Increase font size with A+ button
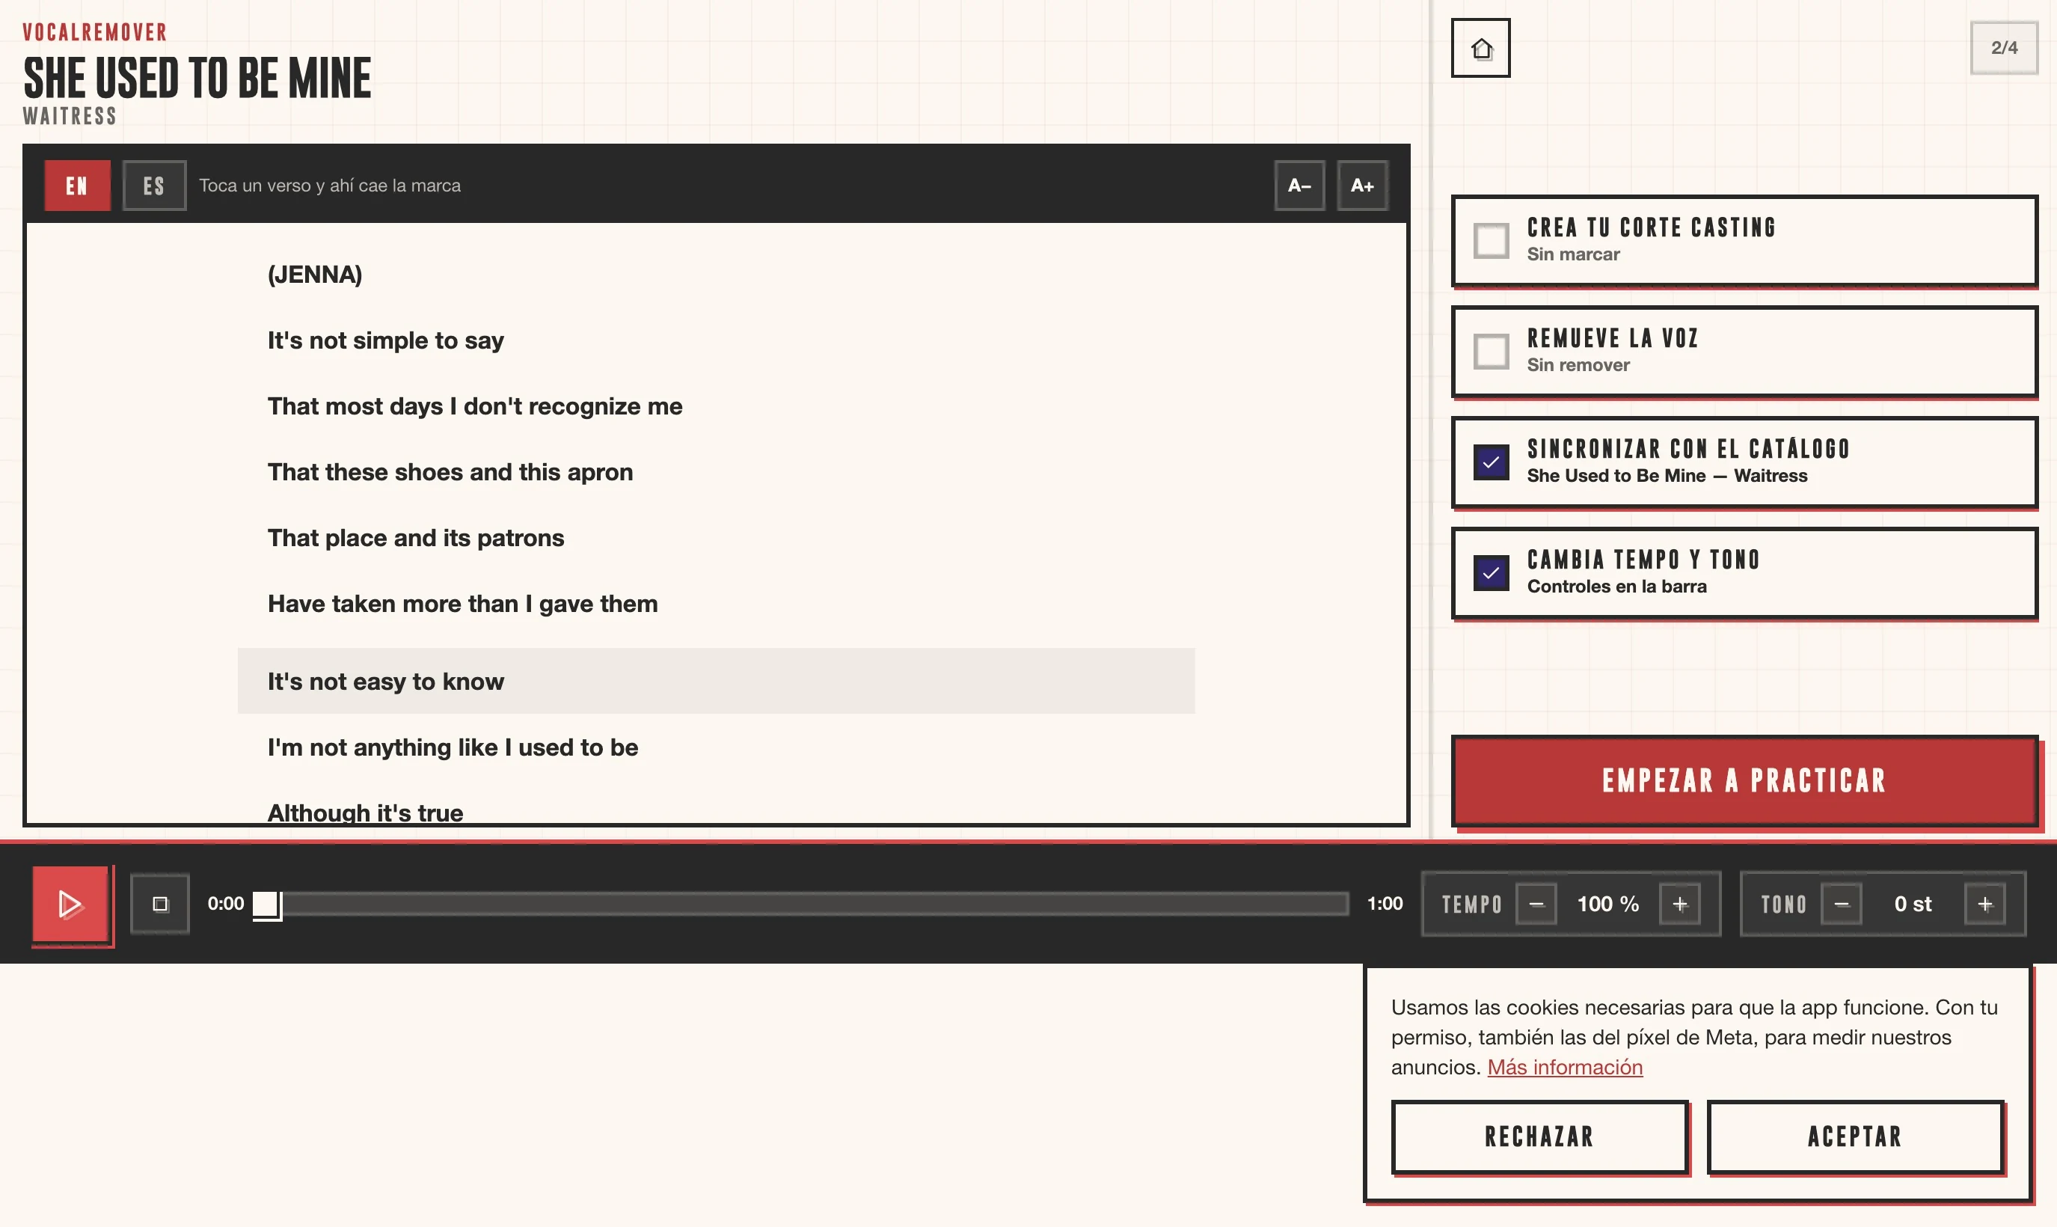The image size is (2057, 1227). [1362, 186]
